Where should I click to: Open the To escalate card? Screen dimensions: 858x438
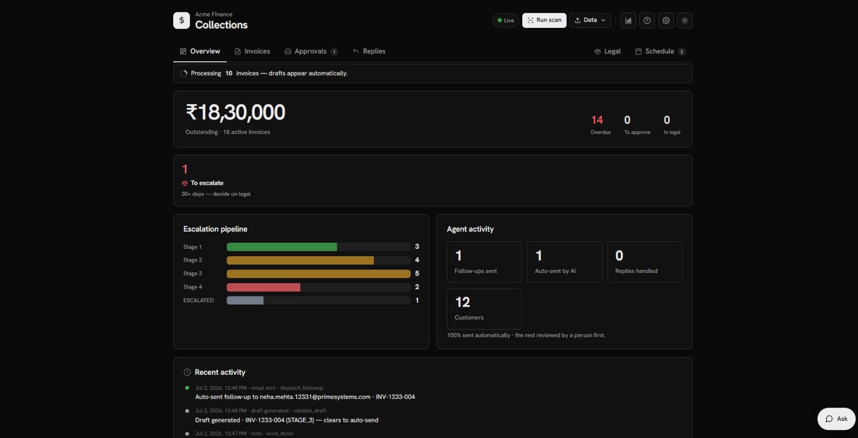pyautogui.click(x=433, y=181)
